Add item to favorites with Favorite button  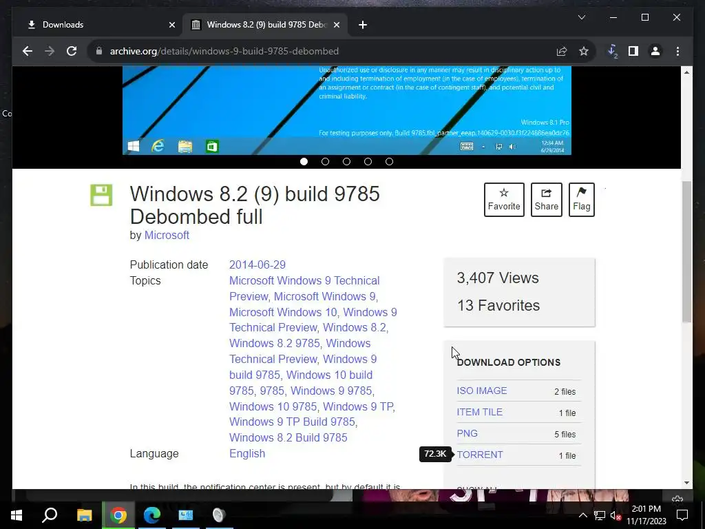[x=504, y=200]
